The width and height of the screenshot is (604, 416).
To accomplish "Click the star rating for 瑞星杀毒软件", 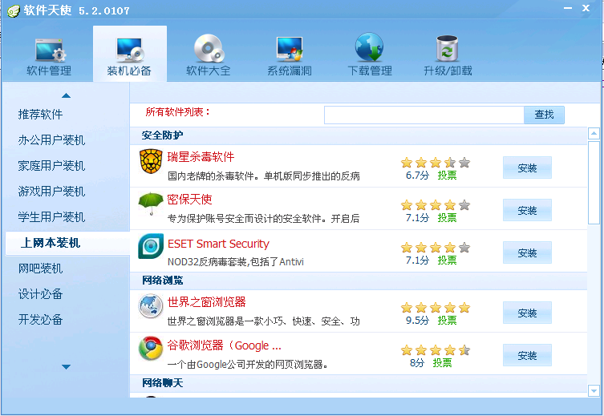I will tap(436, 163).
